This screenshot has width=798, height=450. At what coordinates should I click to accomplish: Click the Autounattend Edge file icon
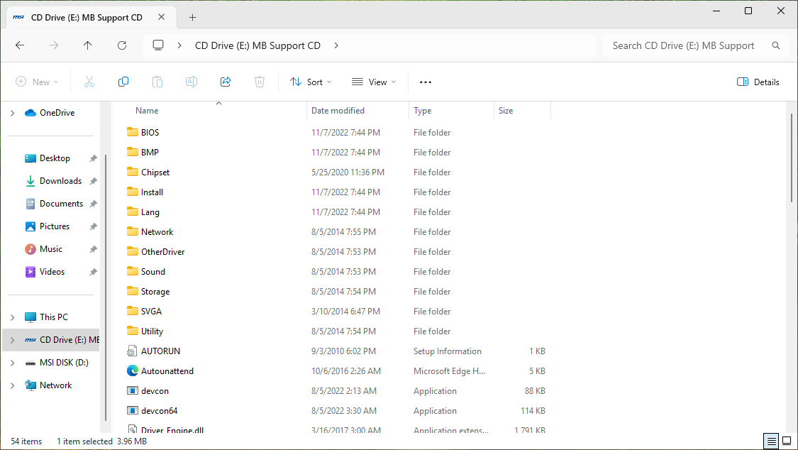133,371
